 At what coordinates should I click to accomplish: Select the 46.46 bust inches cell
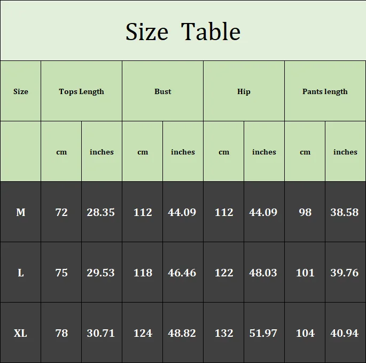(182, 273)
